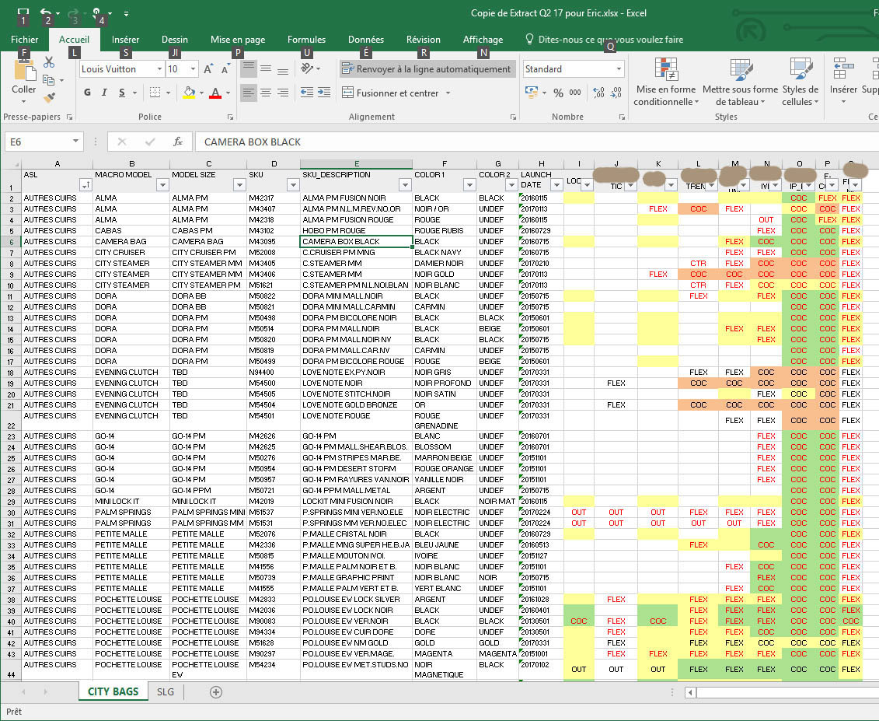Increase font size with the large A icon

point(208,69)
